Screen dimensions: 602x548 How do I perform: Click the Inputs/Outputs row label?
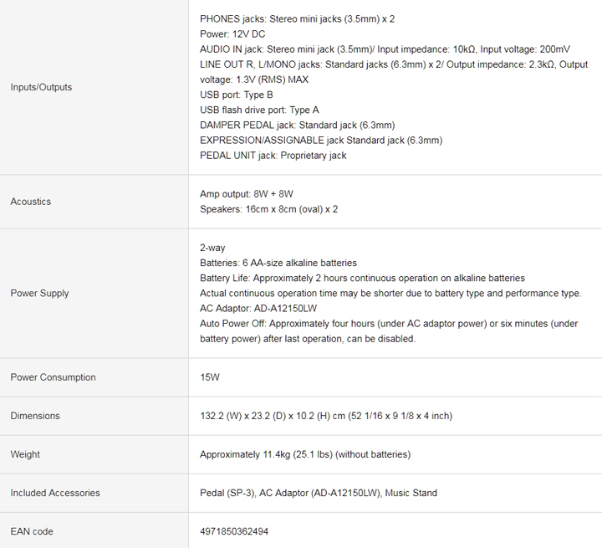(41, 87)
